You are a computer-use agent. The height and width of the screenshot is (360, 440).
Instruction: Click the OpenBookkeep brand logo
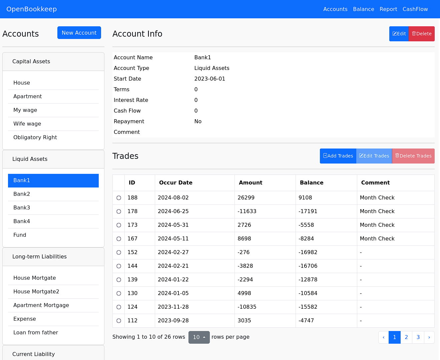point(32,9)
